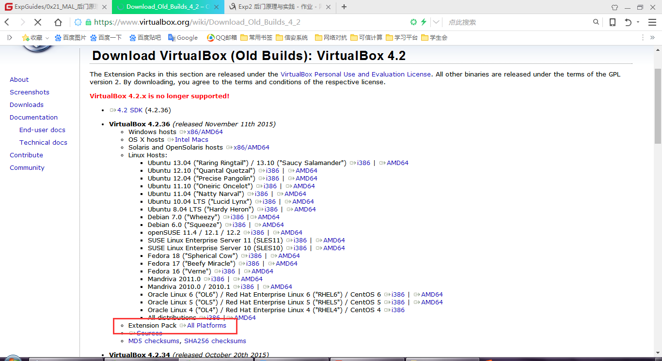Expand the address bar dropdown chevron
The image size is (662, 361).
pos(436,22)
